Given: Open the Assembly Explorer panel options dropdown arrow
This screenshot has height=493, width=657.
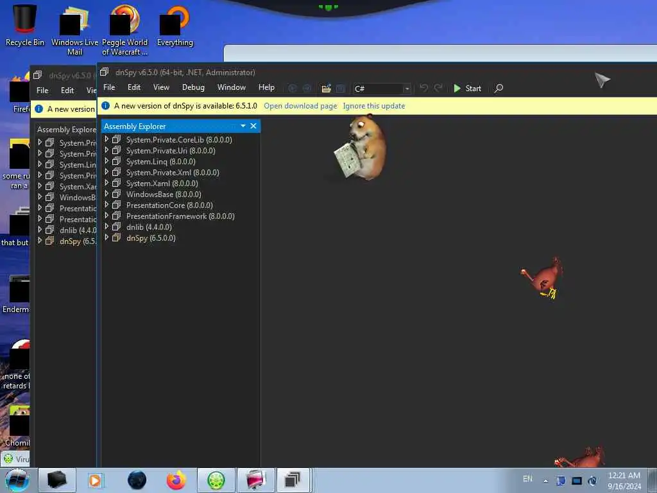Looking at the screenshot, I should tap(243, 126).
